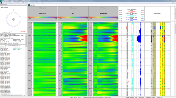Click the Well Schematic track header
This screenshot has height=98, width=176.
tap(157, 13)
